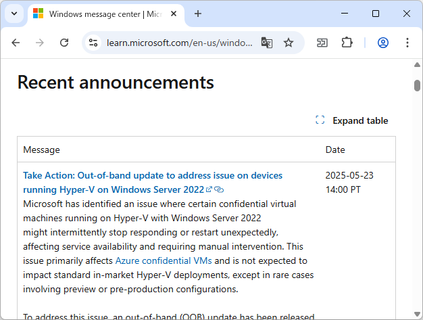Click the Recent announcements heading

tap(116, 82)
